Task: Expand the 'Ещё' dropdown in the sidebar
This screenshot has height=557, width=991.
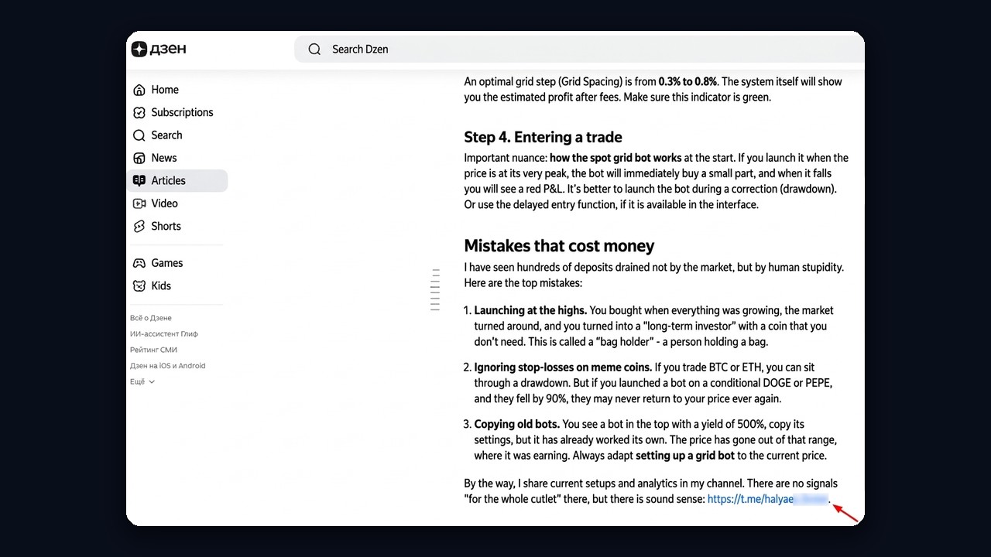Action: pyautogui.click(x=142, y=382)
